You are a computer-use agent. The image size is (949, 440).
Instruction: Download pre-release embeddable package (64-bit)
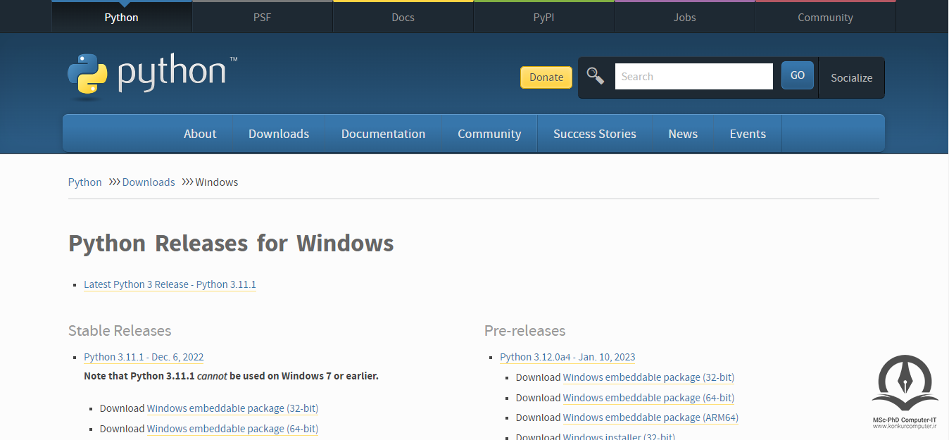(648, 398)
